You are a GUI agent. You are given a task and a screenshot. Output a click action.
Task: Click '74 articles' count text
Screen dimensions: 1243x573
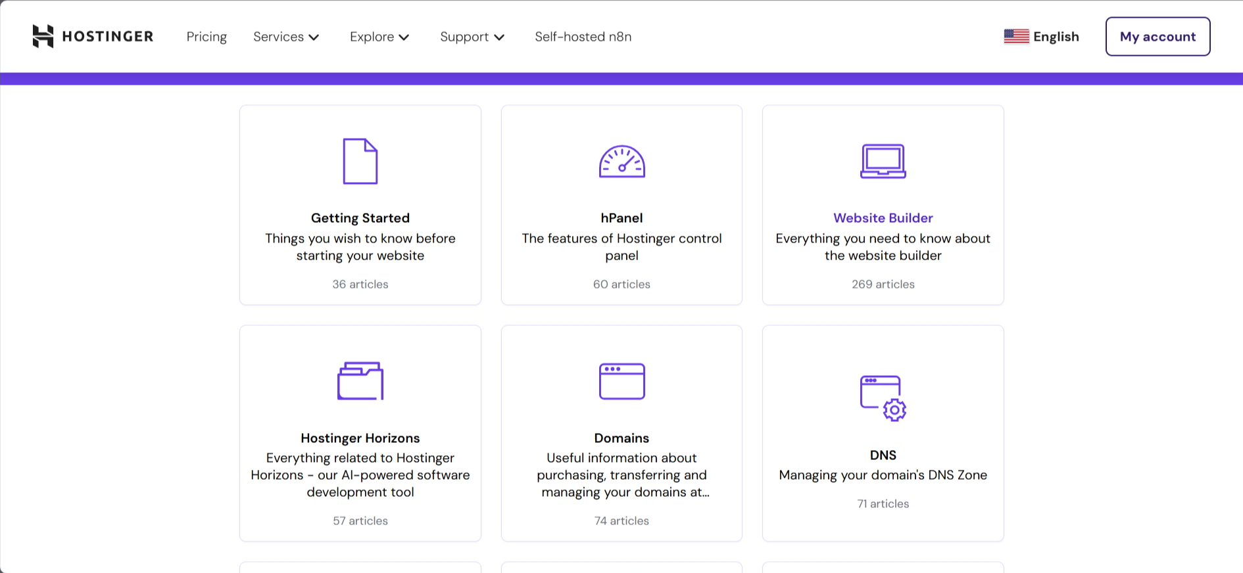[621, 520]
